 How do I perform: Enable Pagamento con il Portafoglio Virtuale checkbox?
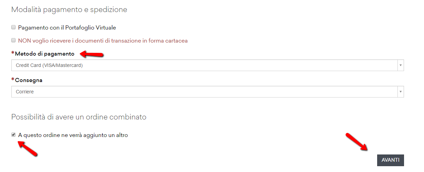[x=13, y=27]
